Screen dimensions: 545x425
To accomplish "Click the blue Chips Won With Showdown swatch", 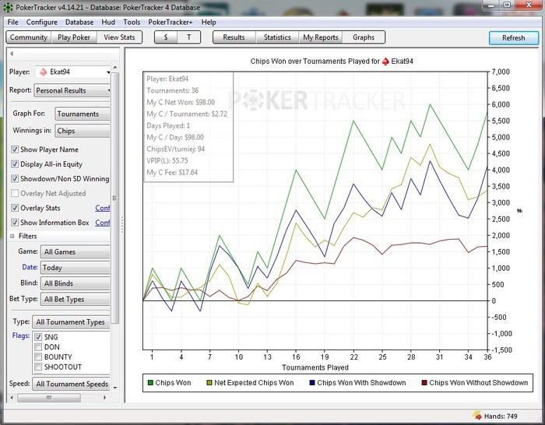I will click(x=312, y=383).
